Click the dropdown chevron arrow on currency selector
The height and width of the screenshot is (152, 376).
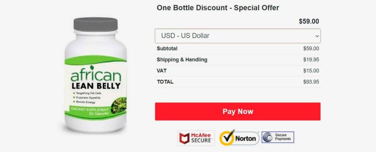point(317,36)
